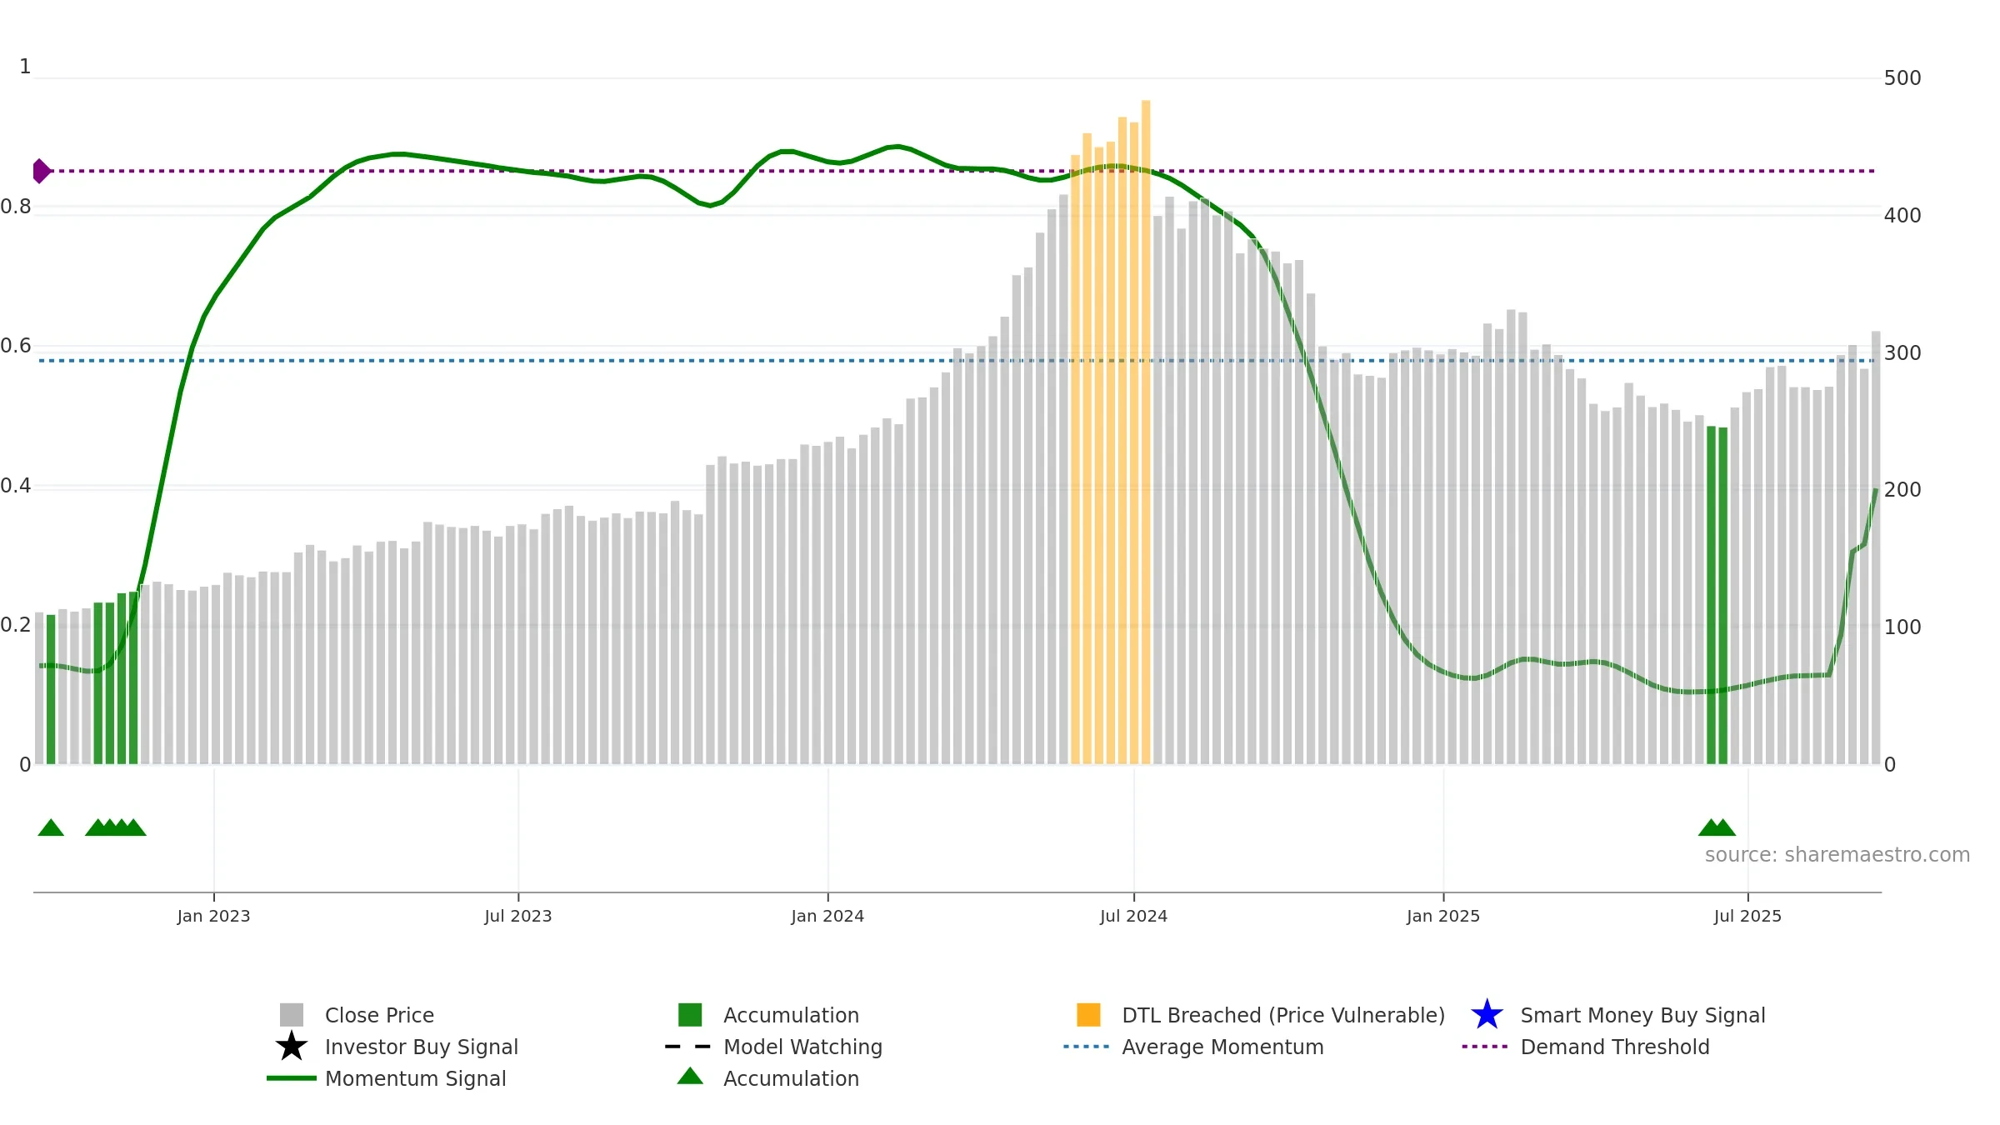Toggle the Momentum Signal legend label
This screenshot has width=2000, height=1125.
pos(416,1078)
